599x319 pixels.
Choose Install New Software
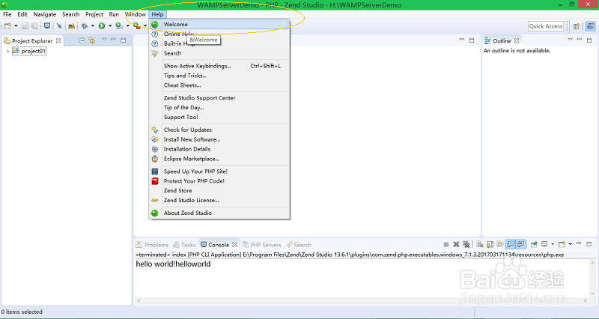[x=219, y=139]
